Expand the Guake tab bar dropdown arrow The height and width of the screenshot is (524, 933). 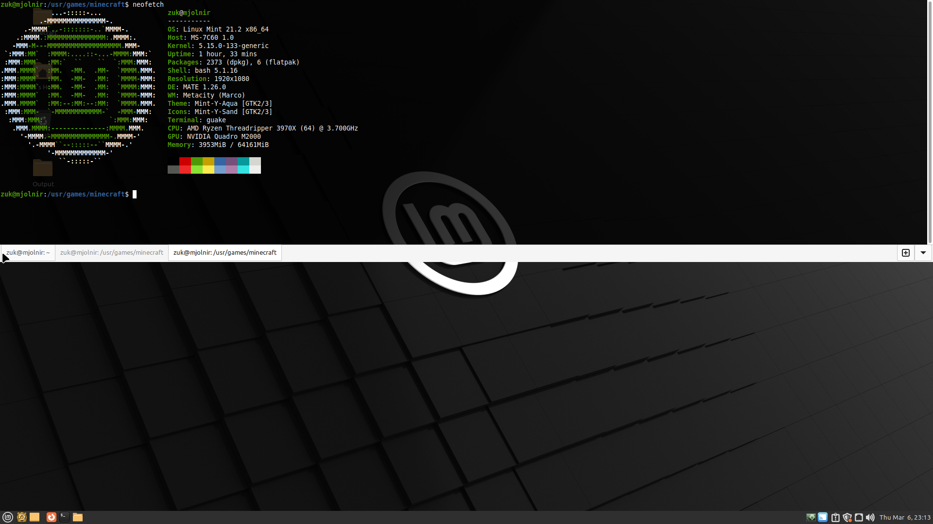point(923,253)
